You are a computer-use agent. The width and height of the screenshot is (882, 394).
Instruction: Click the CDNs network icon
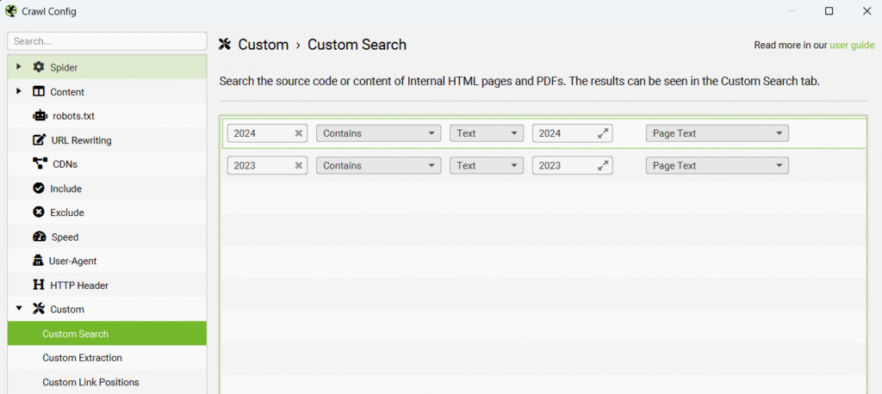click(39, 163)
